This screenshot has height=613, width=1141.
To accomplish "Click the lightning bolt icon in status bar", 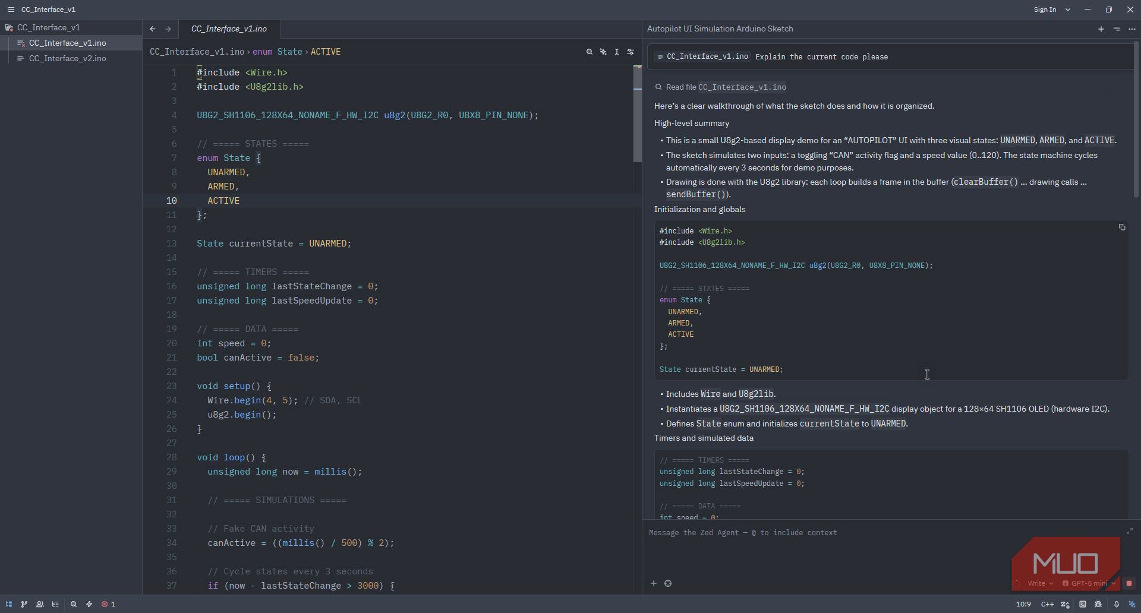I will pos(89,604).
